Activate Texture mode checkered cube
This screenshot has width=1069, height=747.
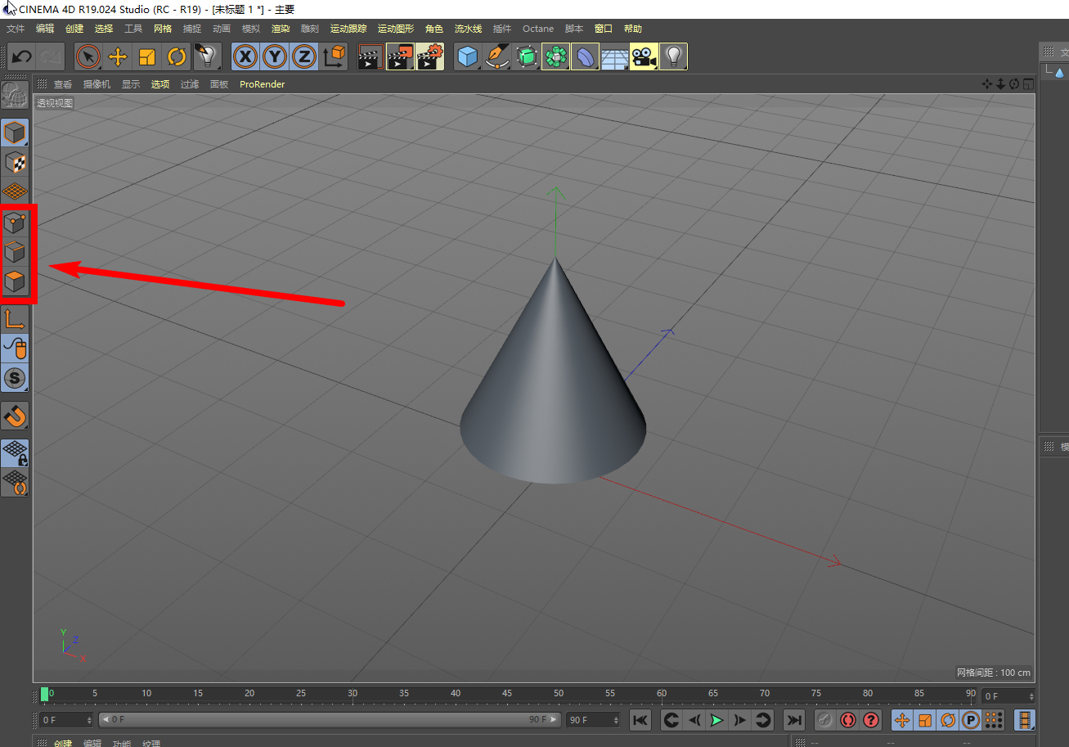[16, 162]
